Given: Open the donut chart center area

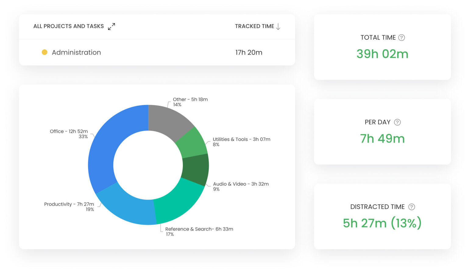Looking at the screenshot, I should point(149,165).
